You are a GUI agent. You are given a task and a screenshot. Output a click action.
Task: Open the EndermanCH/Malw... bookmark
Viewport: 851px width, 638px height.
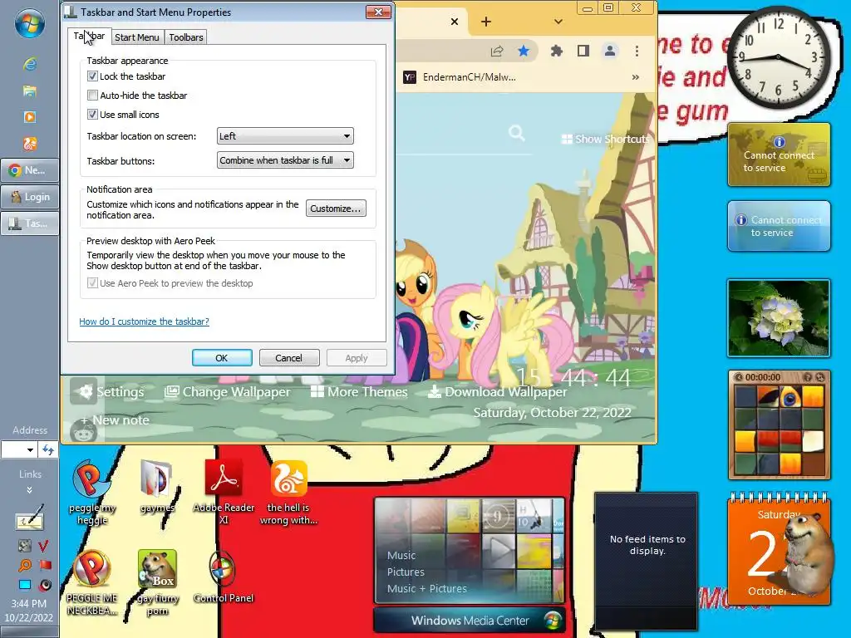click(x=459, y=77)
